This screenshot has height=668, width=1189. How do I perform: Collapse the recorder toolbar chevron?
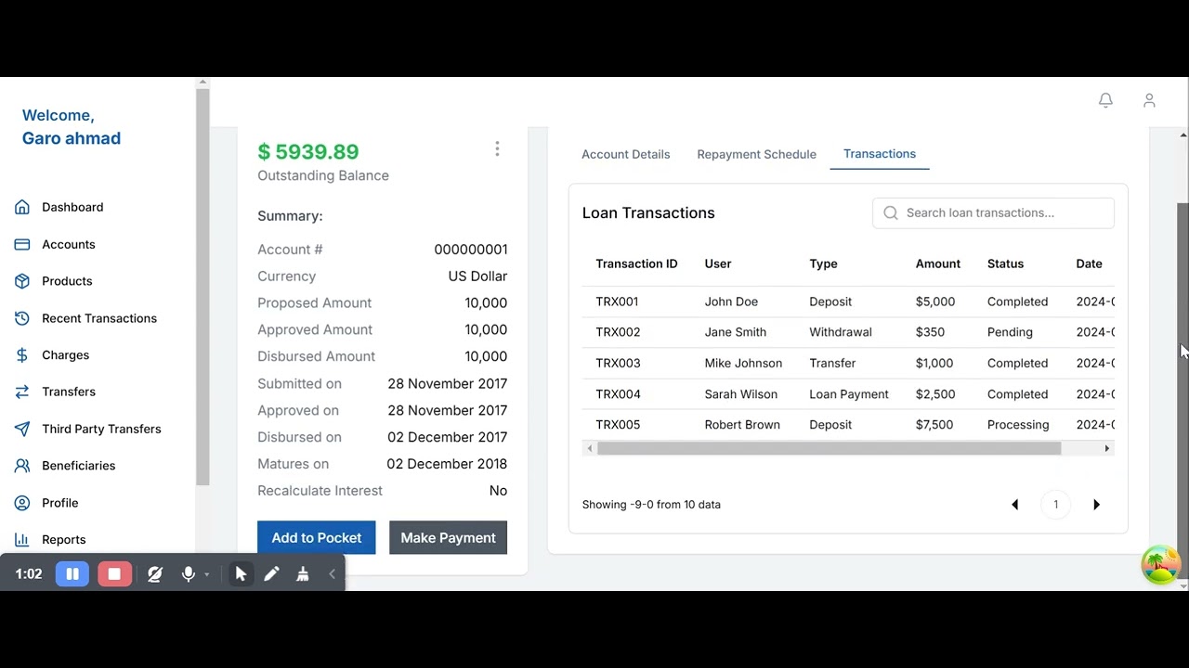pos(332,574)
